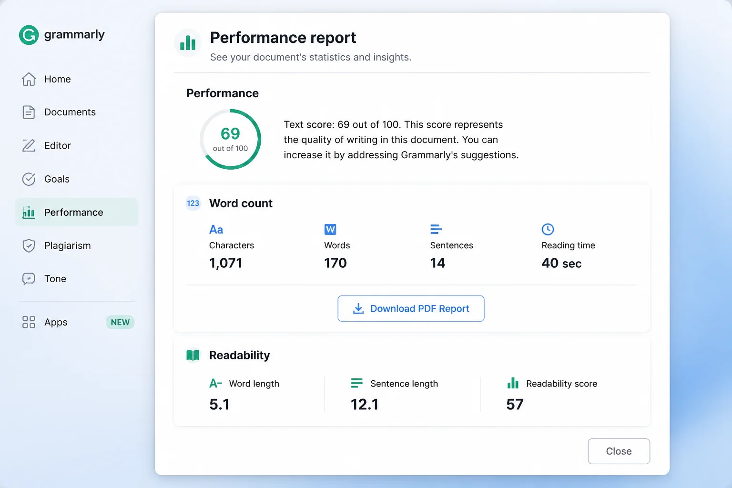Click 'See your document's statistics and insights.'
The width and height of the screenshot is (732, 488).
(311, 57)
